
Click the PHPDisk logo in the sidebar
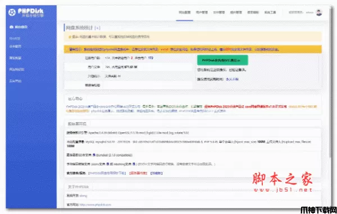tap(26, 12)
